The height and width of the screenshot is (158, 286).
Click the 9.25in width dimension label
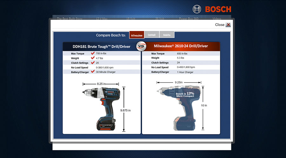179,82
